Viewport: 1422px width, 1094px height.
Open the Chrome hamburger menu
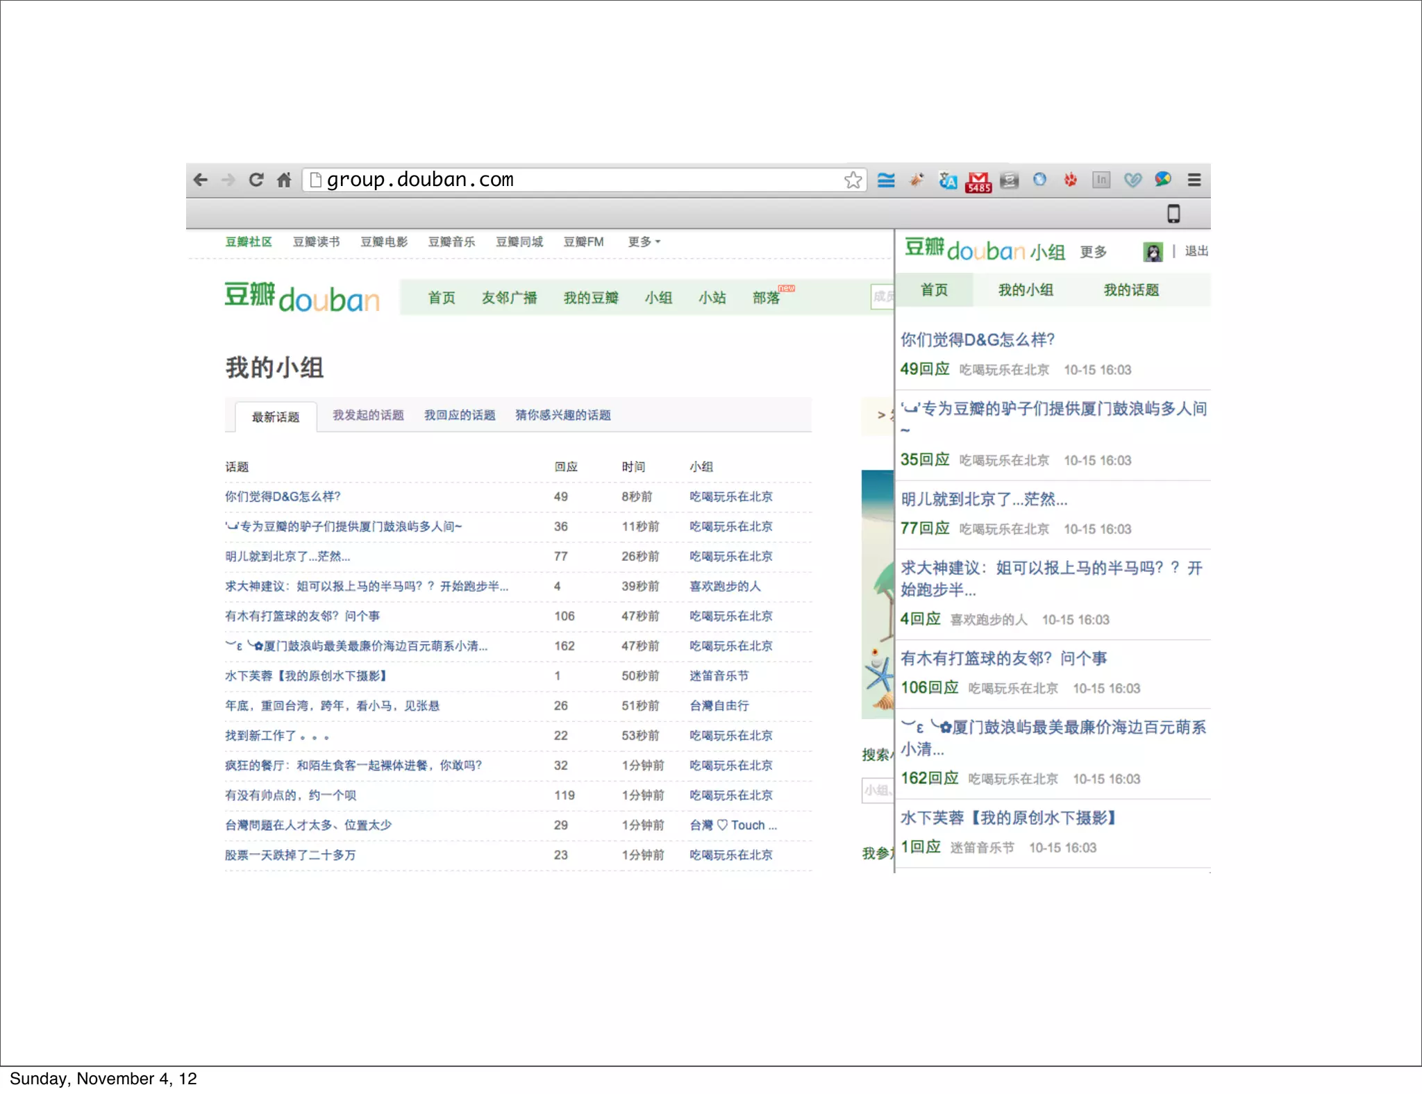[x=1194, y=180]
